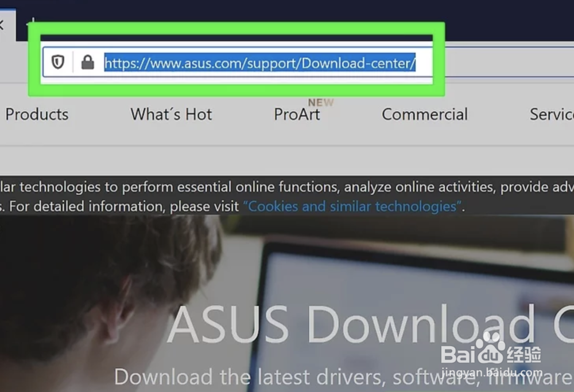Click the lock site-security icon

pos(87,62)
